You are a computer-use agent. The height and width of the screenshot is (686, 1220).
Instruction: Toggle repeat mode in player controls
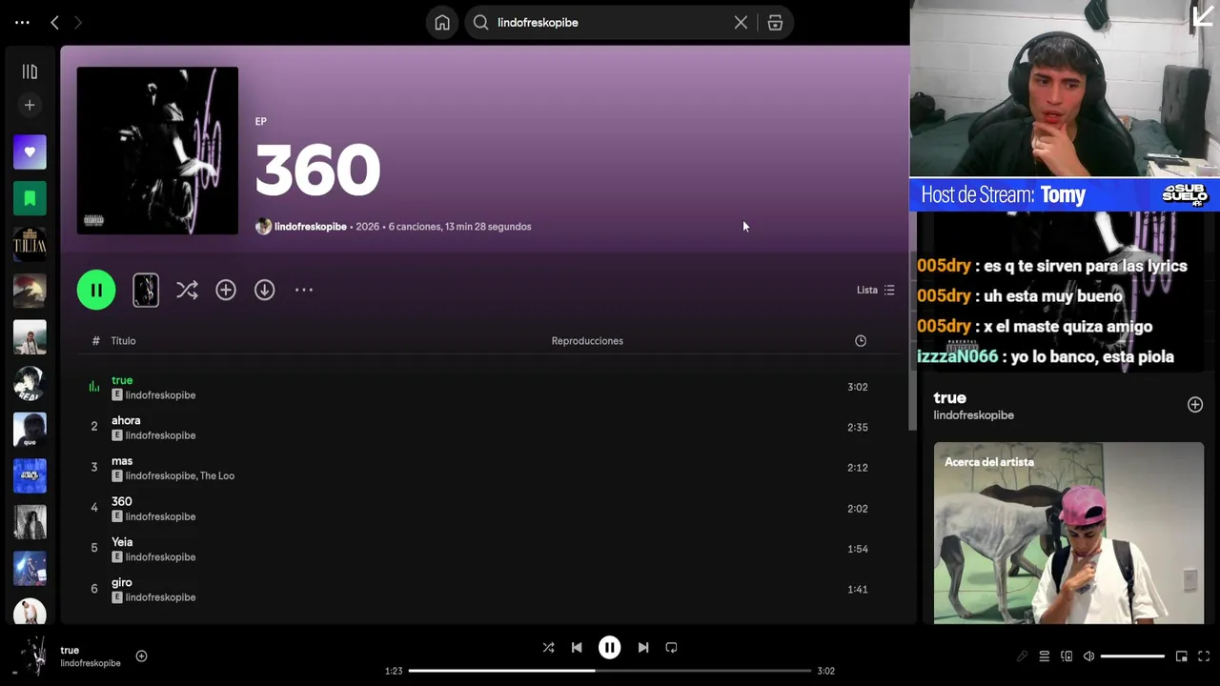point(671,648)
